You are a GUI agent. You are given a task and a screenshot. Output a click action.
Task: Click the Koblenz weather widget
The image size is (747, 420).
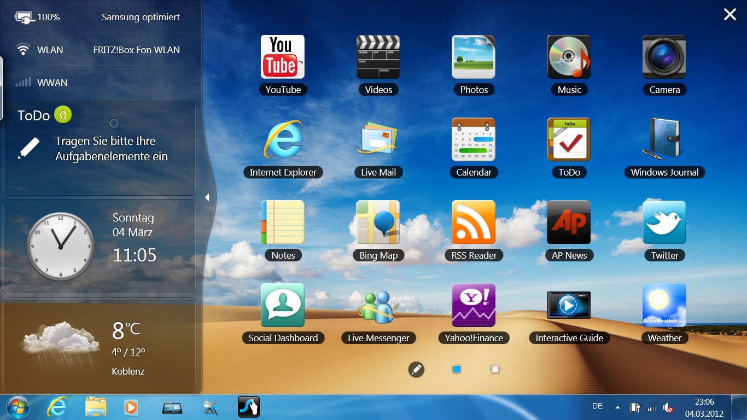click(x=100, y=345)
